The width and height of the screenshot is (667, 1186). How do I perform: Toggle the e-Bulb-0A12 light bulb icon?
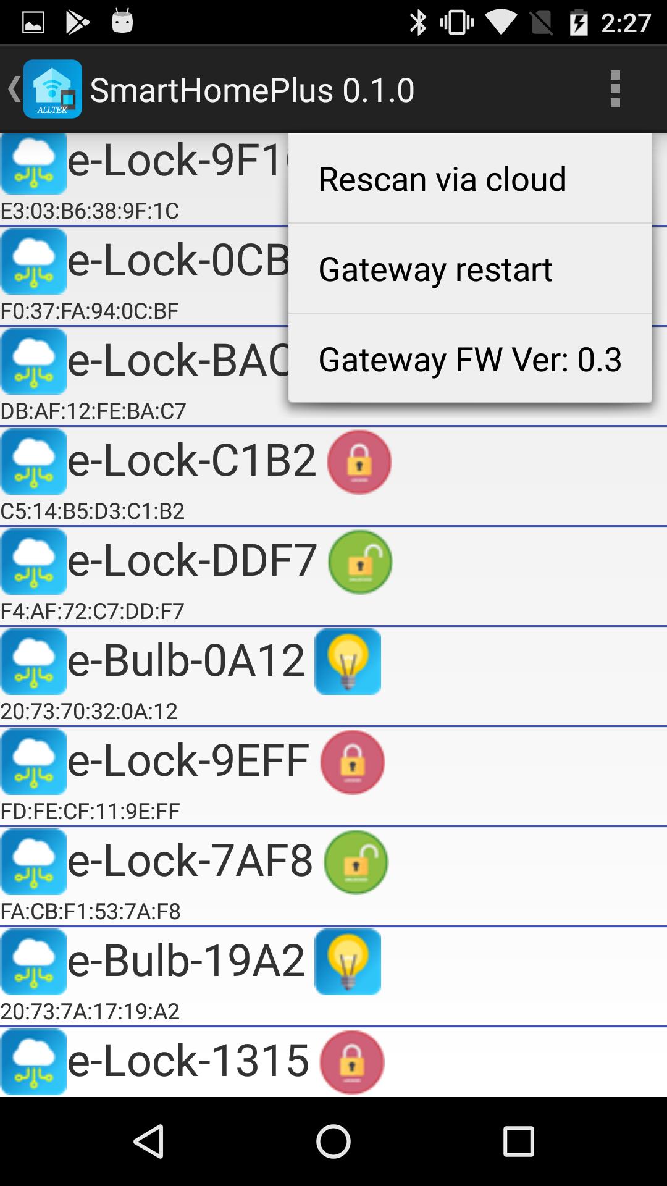(348, 662)
